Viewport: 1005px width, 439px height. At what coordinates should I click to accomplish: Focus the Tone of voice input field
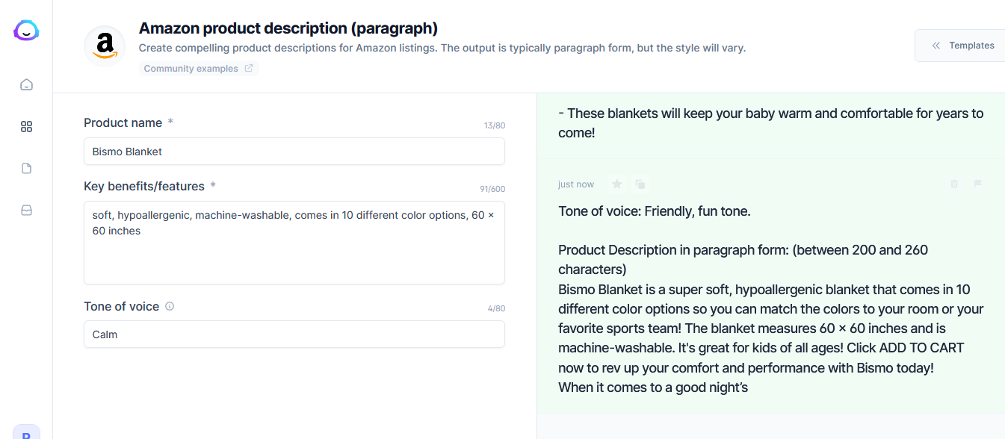[294, 334]
